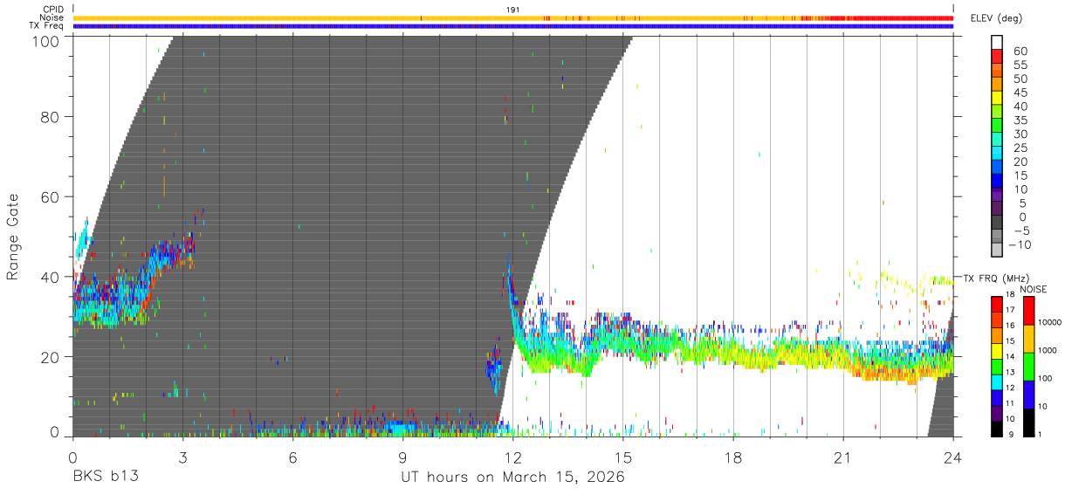Click the 1000 label on noise colorbar
1072x495 pixels.
(1049, 350)
